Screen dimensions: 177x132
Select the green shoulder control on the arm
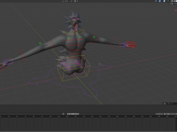[94, 37]
